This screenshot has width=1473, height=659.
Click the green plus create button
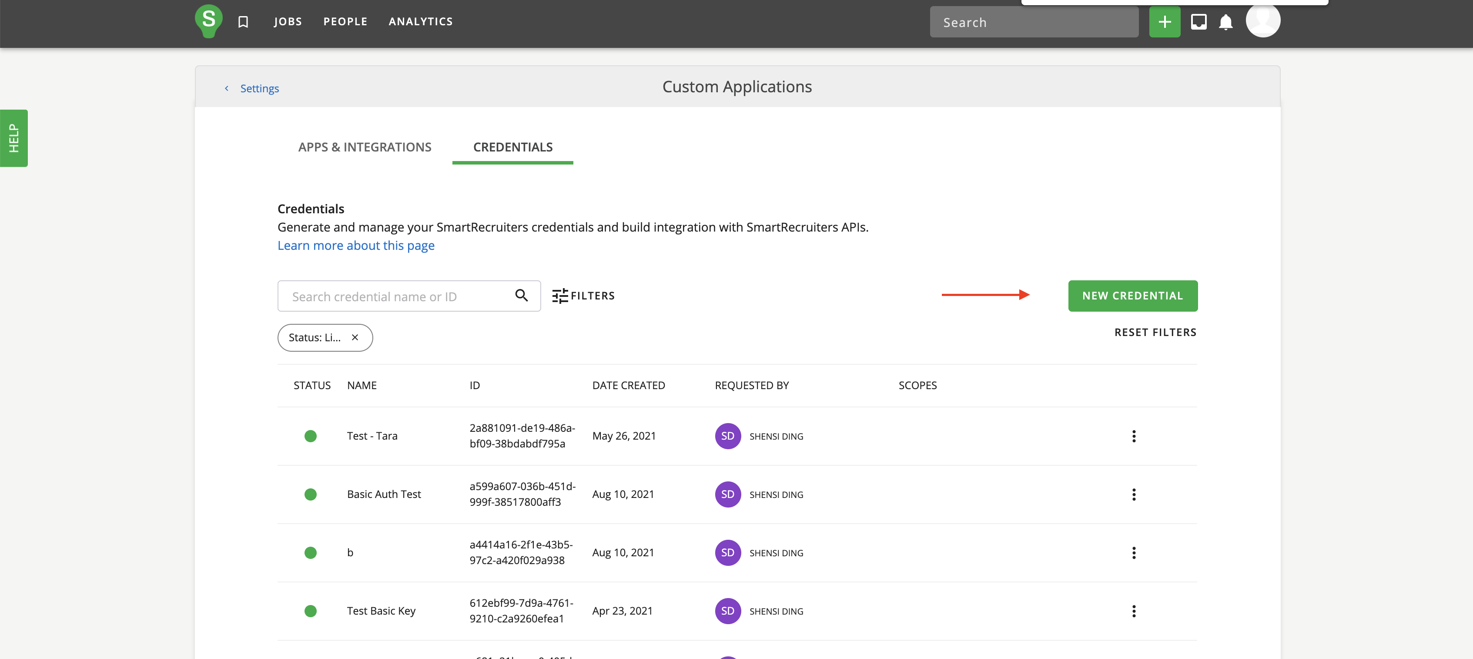pos(1164,22)
